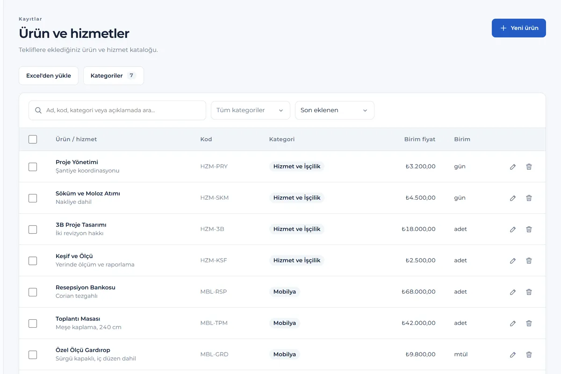
Task: Select the Resepsiyon Bankosu checkbox
Action: click(x=33, y=292)
